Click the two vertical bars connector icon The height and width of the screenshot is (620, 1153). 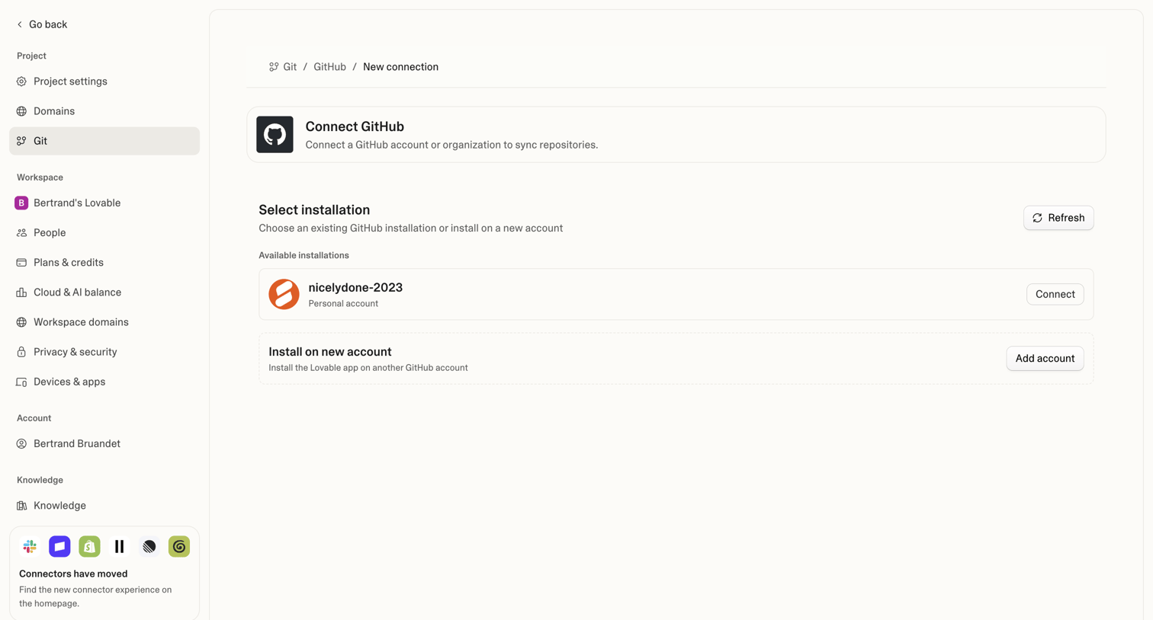[x=120, y=546]
